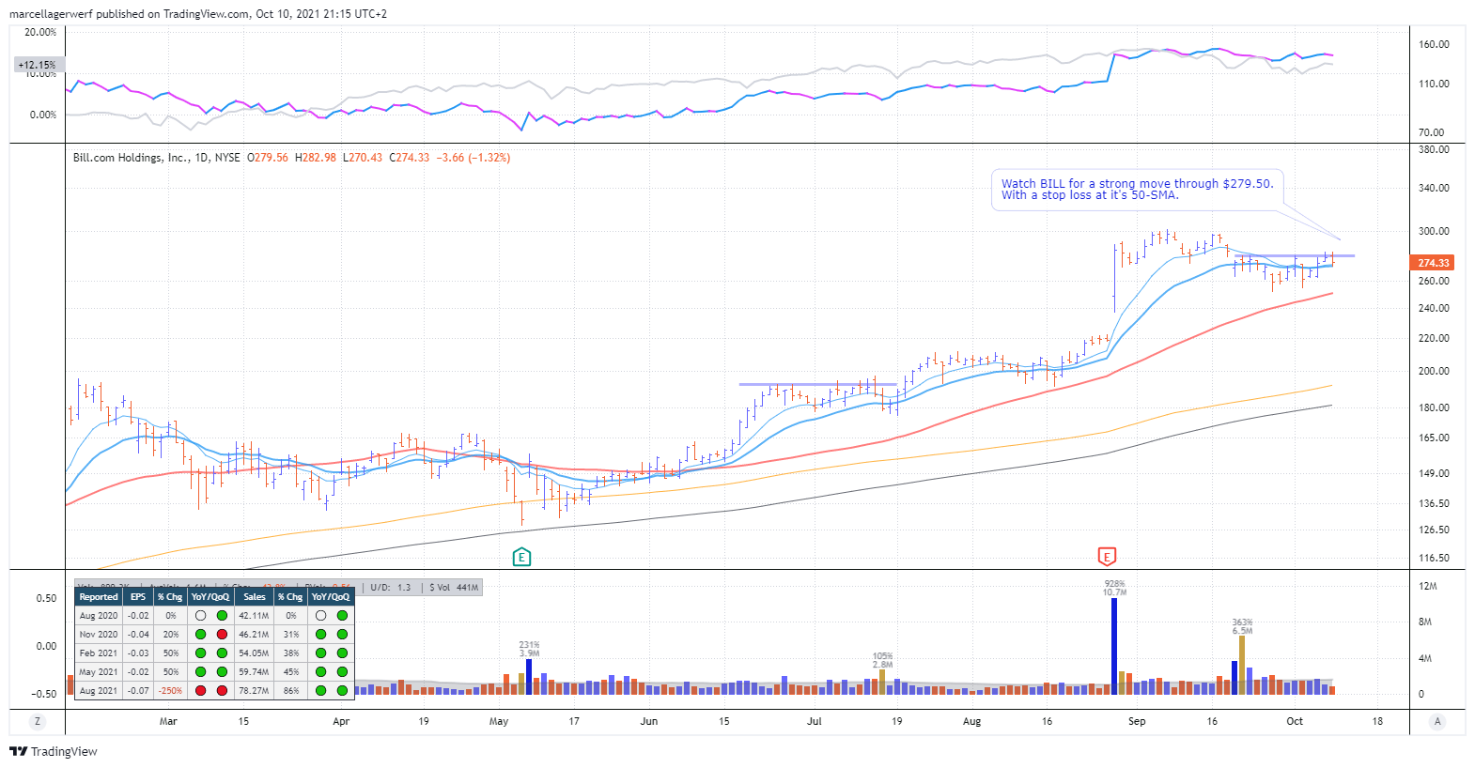Click the Apr date axis label
Image resolution: width=1475 pixels, height=768 pixels.
[341, 721]
